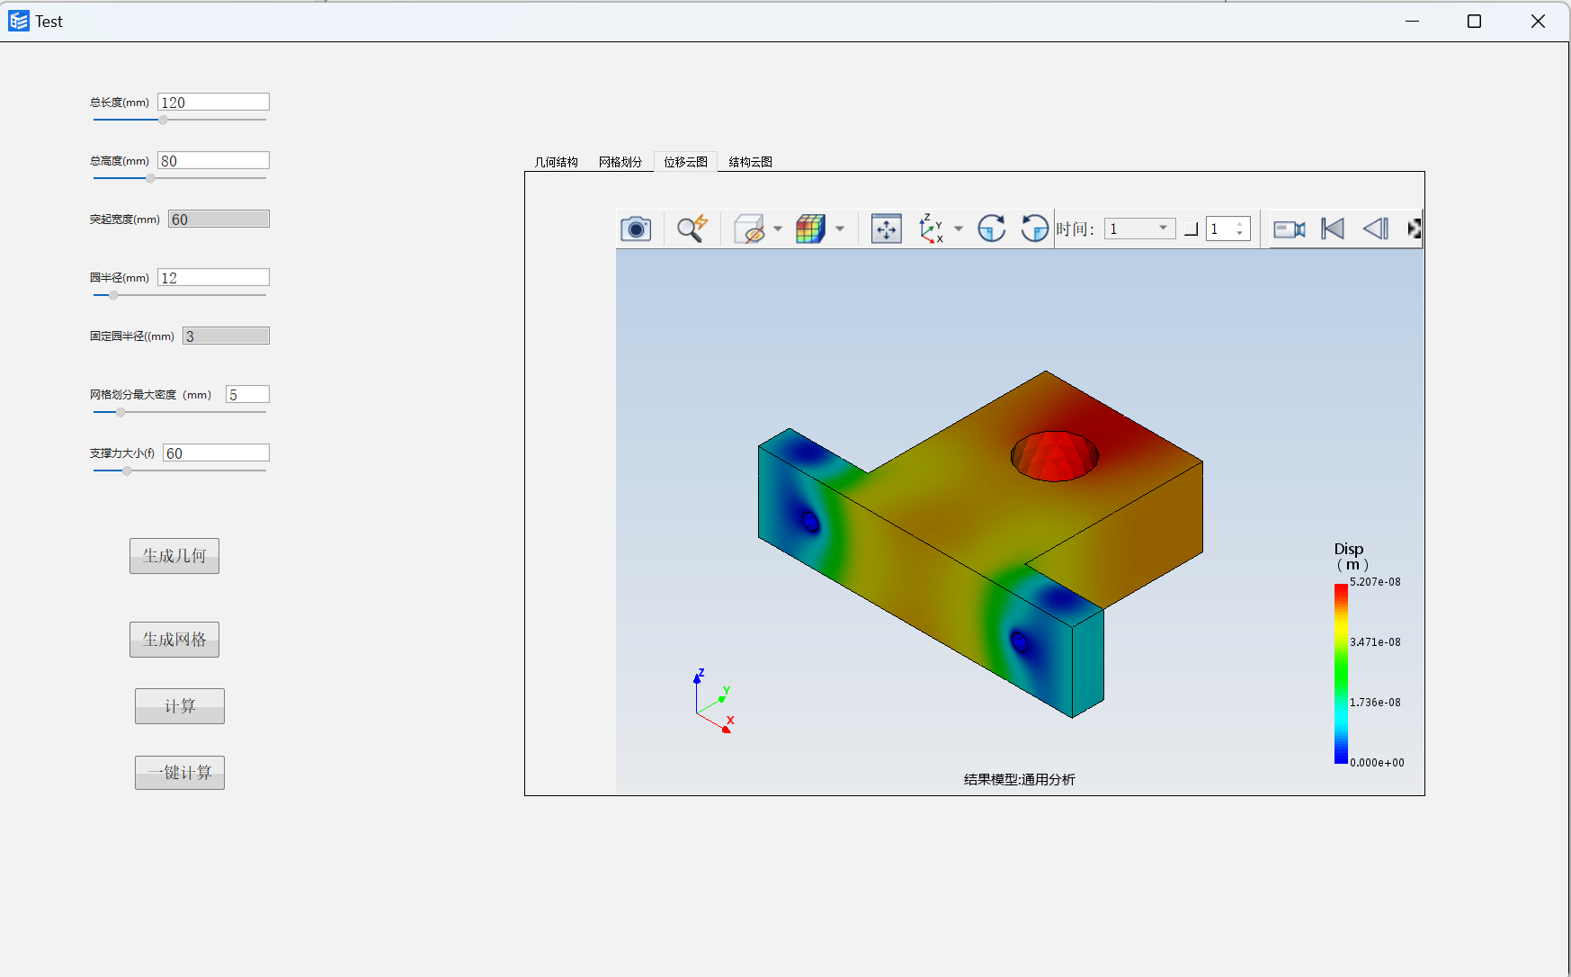Click the colored contour cube icon
This screenshot has width=1571, height=977.
[810, 229]
